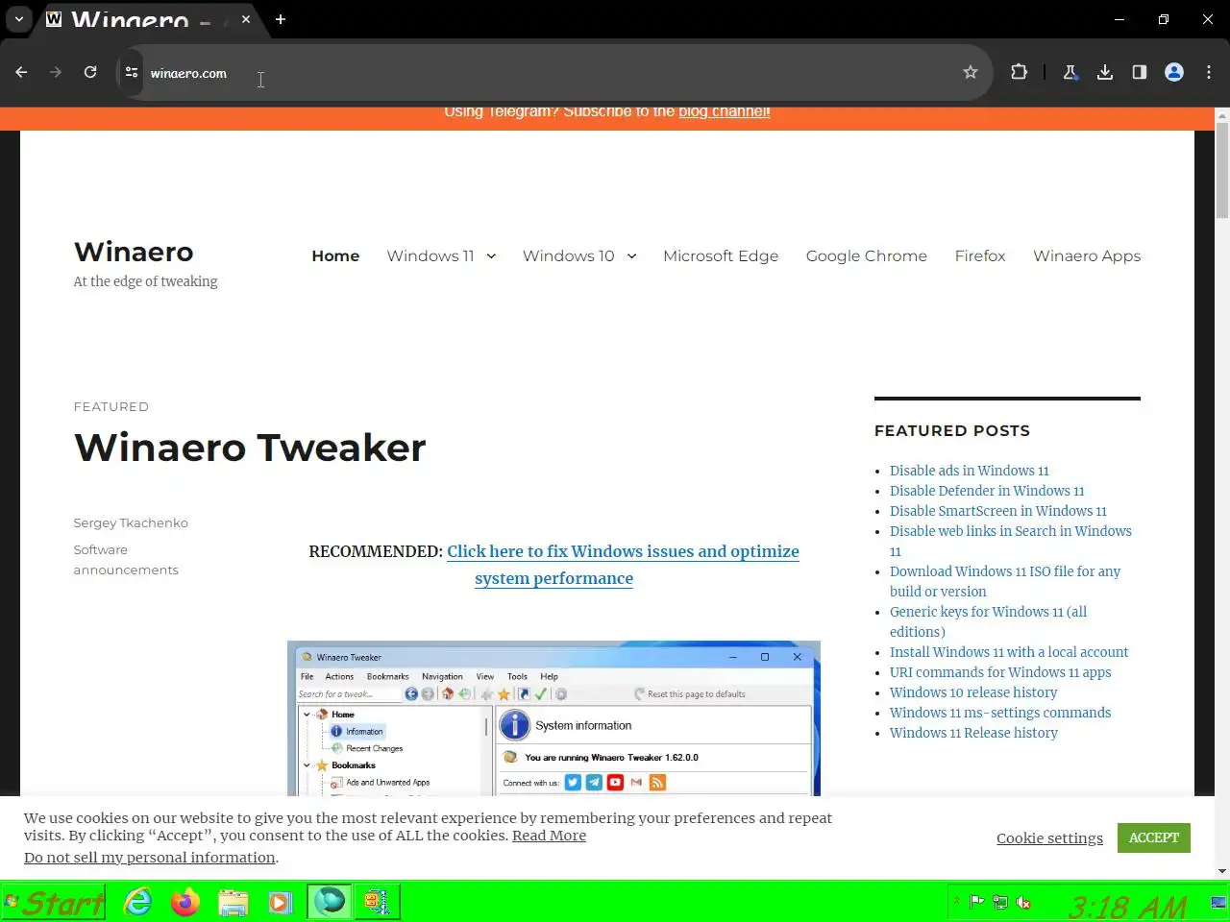The image size is (1230, 922).
Task: Open the Winaero Apps menu item
Action: pos(1087,255)
